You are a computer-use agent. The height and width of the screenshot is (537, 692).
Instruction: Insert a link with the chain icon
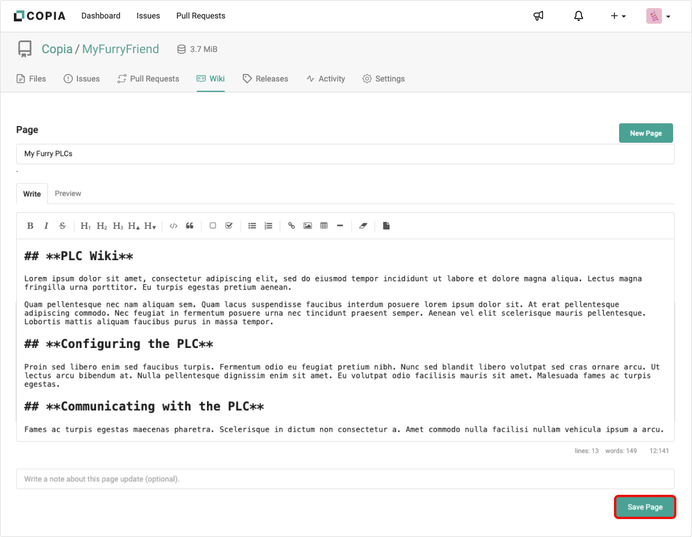291,226
